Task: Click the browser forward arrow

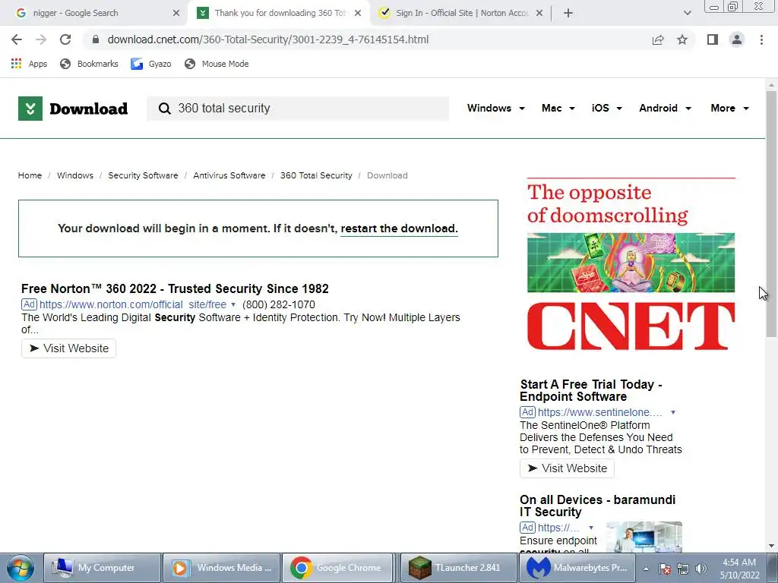Action: click(x=41, y=39)
